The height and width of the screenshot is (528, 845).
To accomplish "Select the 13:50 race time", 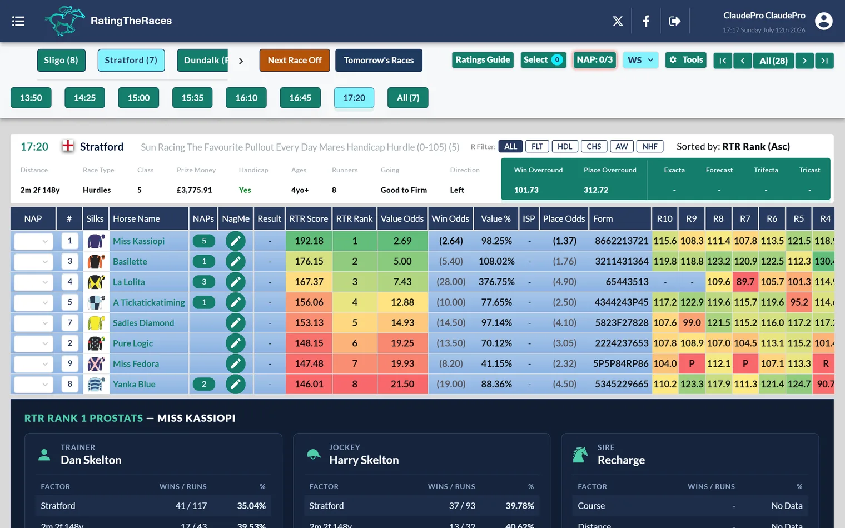I will tap(31, 98).
